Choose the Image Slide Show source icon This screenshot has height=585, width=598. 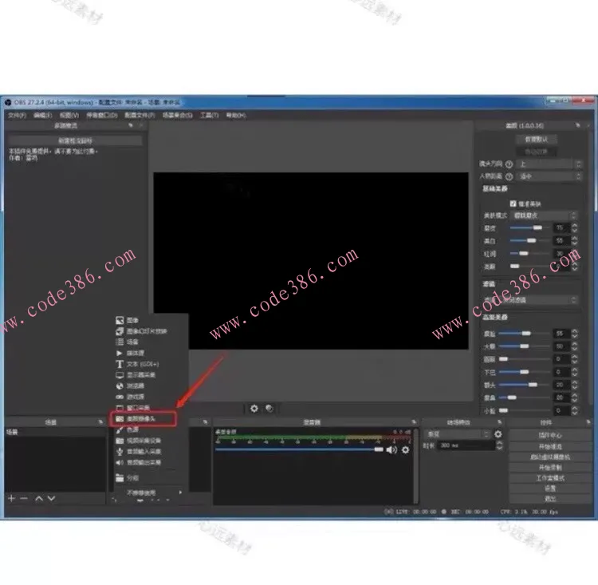tap(120, 331)
